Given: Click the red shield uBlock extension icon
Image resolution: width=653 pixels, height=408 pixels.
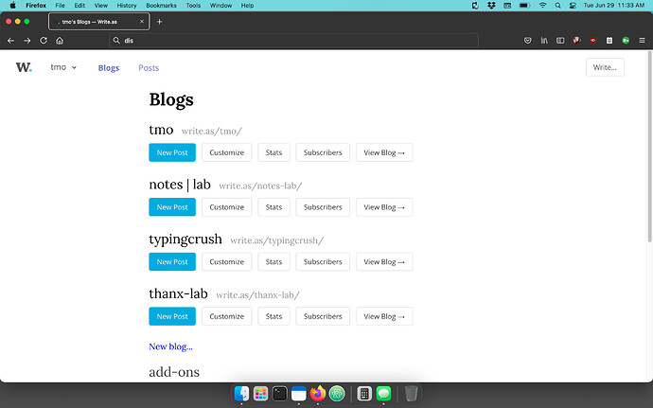Looking at the screenshot, I should [593, 41].
